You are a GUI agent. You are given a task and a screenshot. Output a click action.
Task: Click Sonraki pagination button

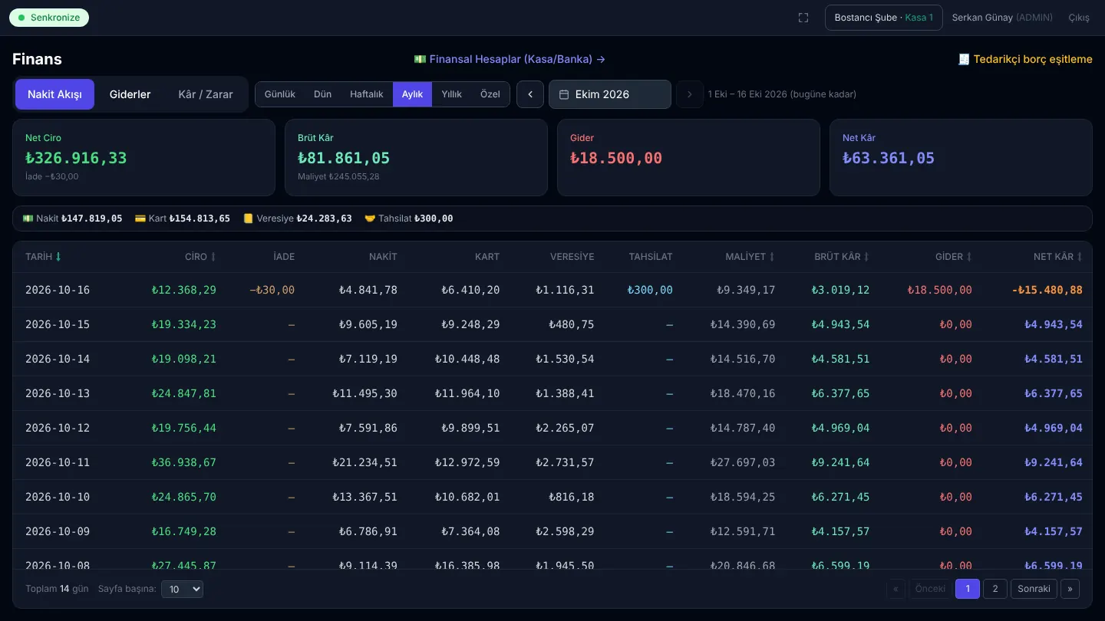coord(1034,589)
